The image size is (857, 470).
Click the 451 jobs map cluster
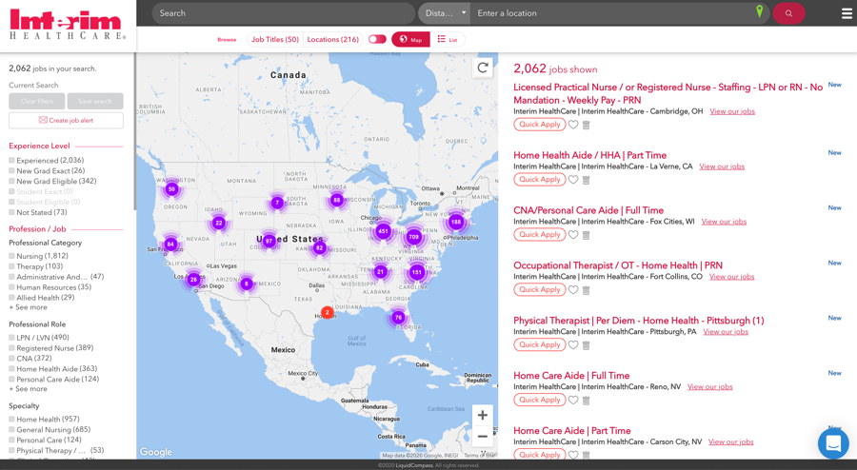click(x=383, y=231)
